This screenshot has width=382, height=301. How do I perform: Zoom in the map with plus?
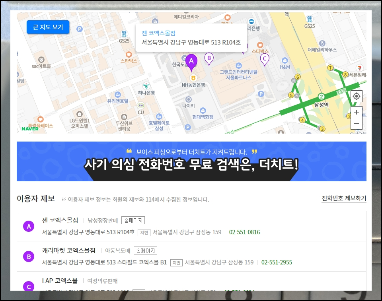pos(357,112)
